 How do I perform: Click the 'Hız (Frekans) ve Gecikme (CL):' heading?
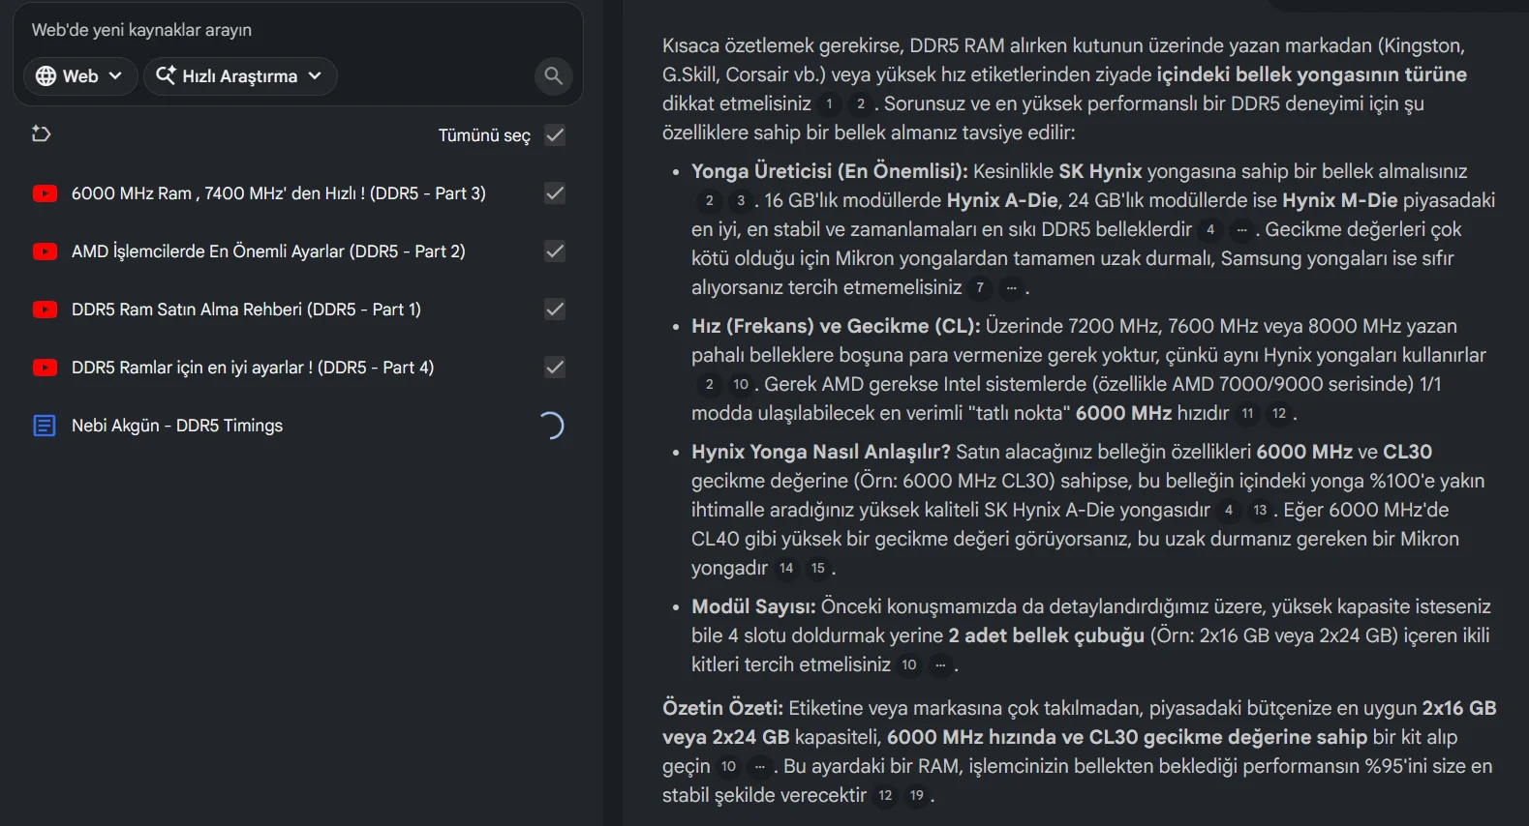(836, 326)
